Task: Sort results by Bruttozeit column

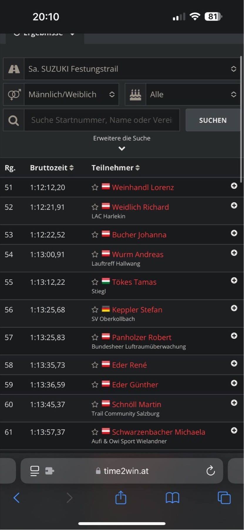Action: 52,168
